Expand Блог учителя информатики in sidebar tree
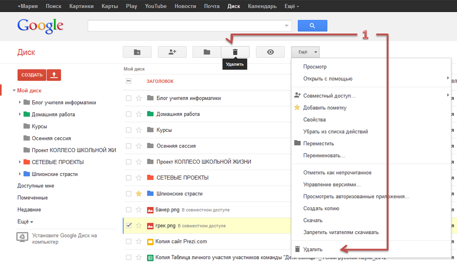Screen dimensions: 457x264 point(20,102)
